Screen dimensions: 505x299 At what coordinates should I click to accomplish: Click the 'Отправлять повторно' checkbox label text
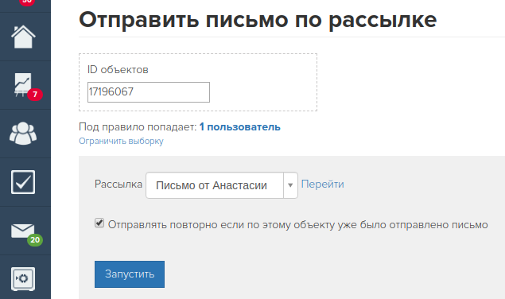pyautogui.click(x=298, y=224)
